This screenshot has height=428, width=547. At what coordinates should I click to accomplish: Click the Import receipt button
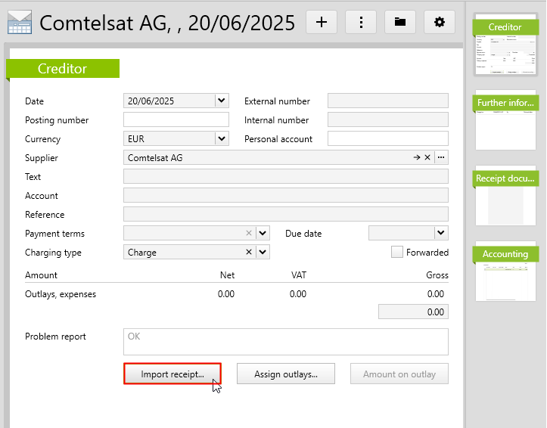[172, 374]
